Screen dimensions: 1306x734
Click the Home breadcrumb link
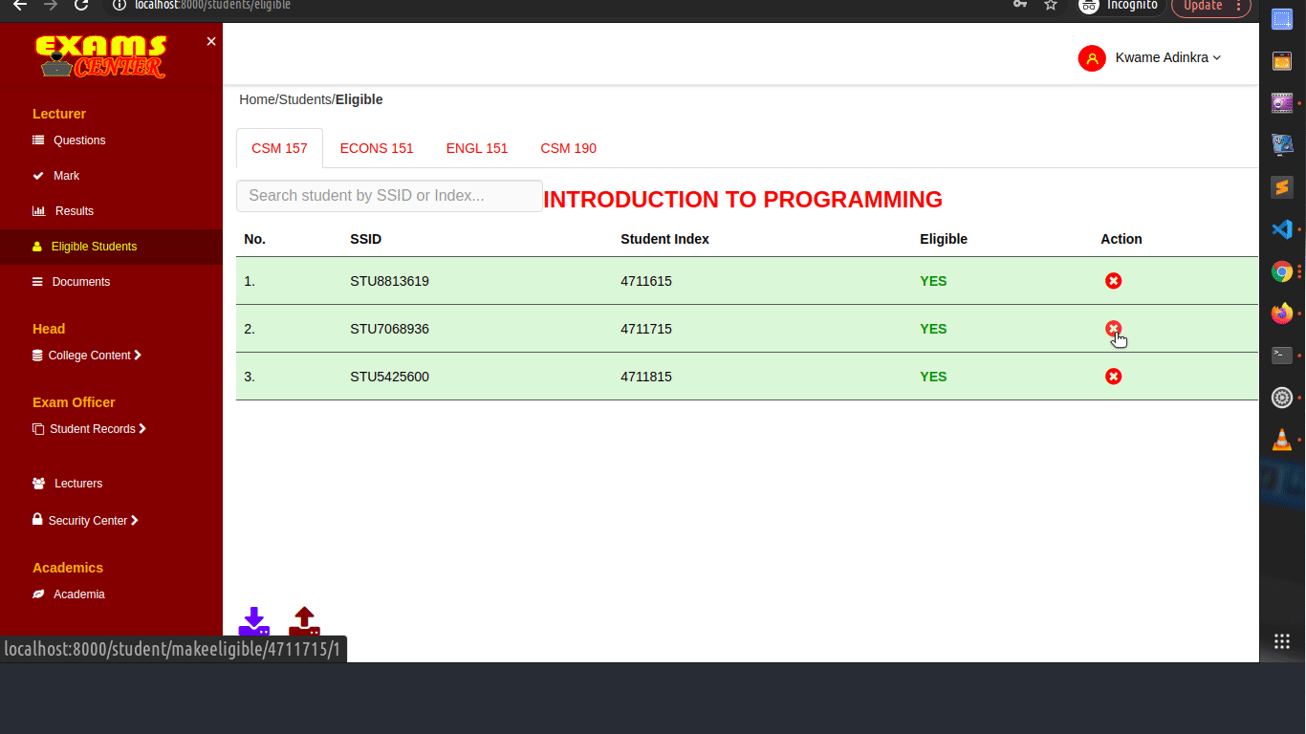pyautogui.click(x=256, y=99)
